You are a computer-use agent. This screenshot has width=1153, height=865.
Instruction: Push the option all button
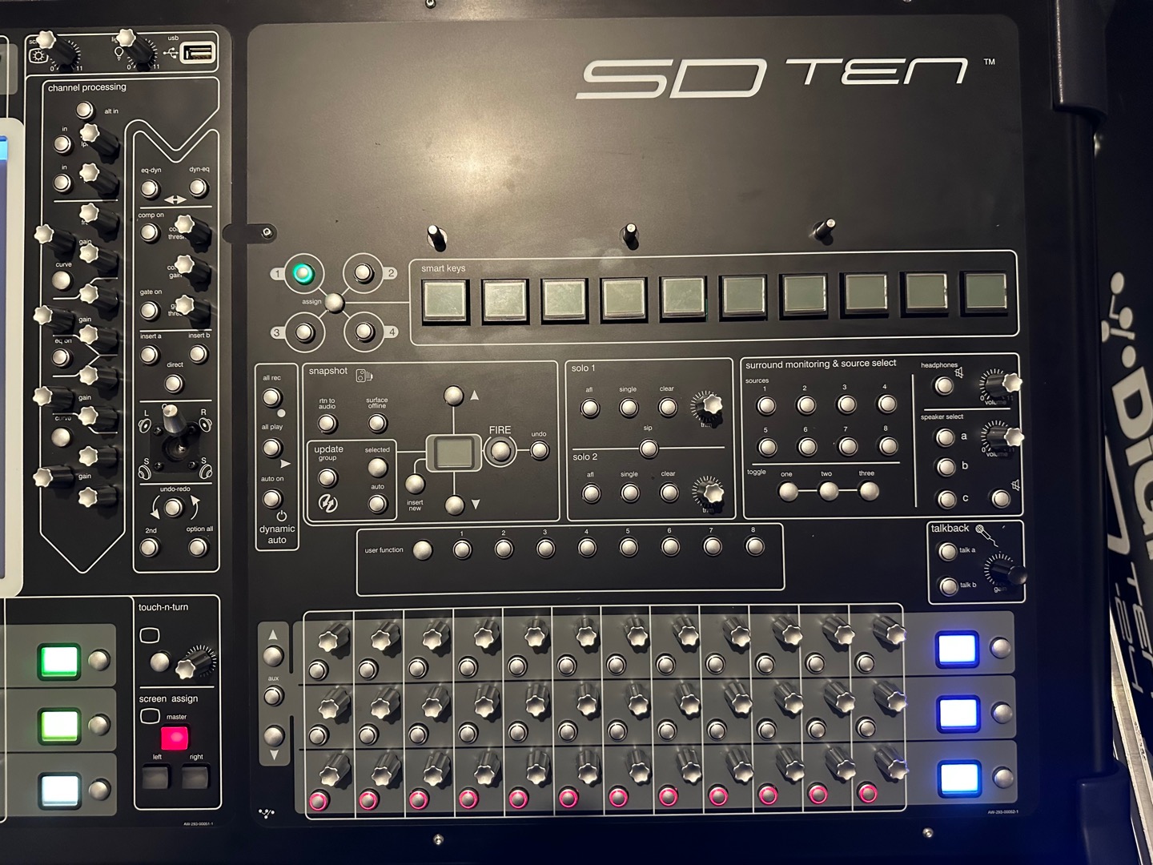pos(198,548)
